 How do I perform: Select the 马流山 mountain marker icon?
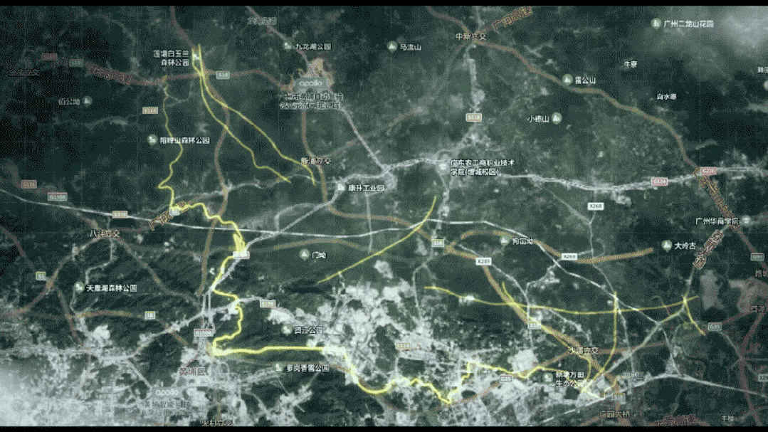click(392, 47)
